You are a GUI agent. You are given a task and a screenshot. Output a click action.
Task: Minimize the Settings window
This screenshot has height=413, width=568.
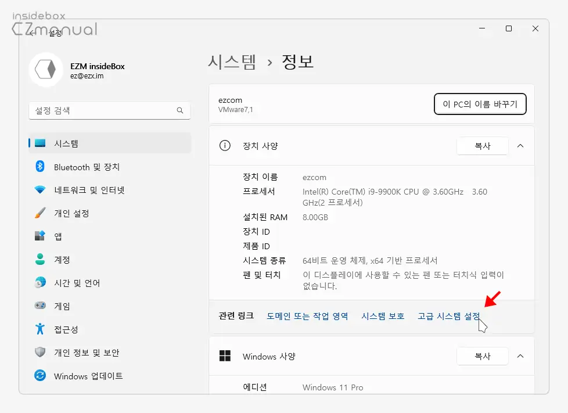pos(482,28)
